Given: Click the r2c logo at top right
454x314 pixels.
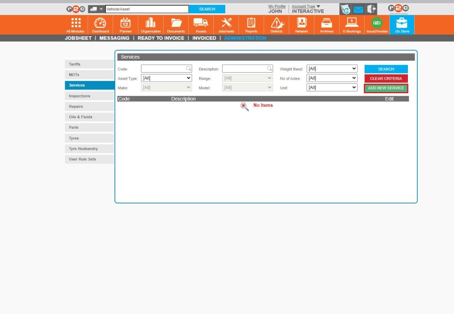Looking at the screenshot, I should [399, 9].
